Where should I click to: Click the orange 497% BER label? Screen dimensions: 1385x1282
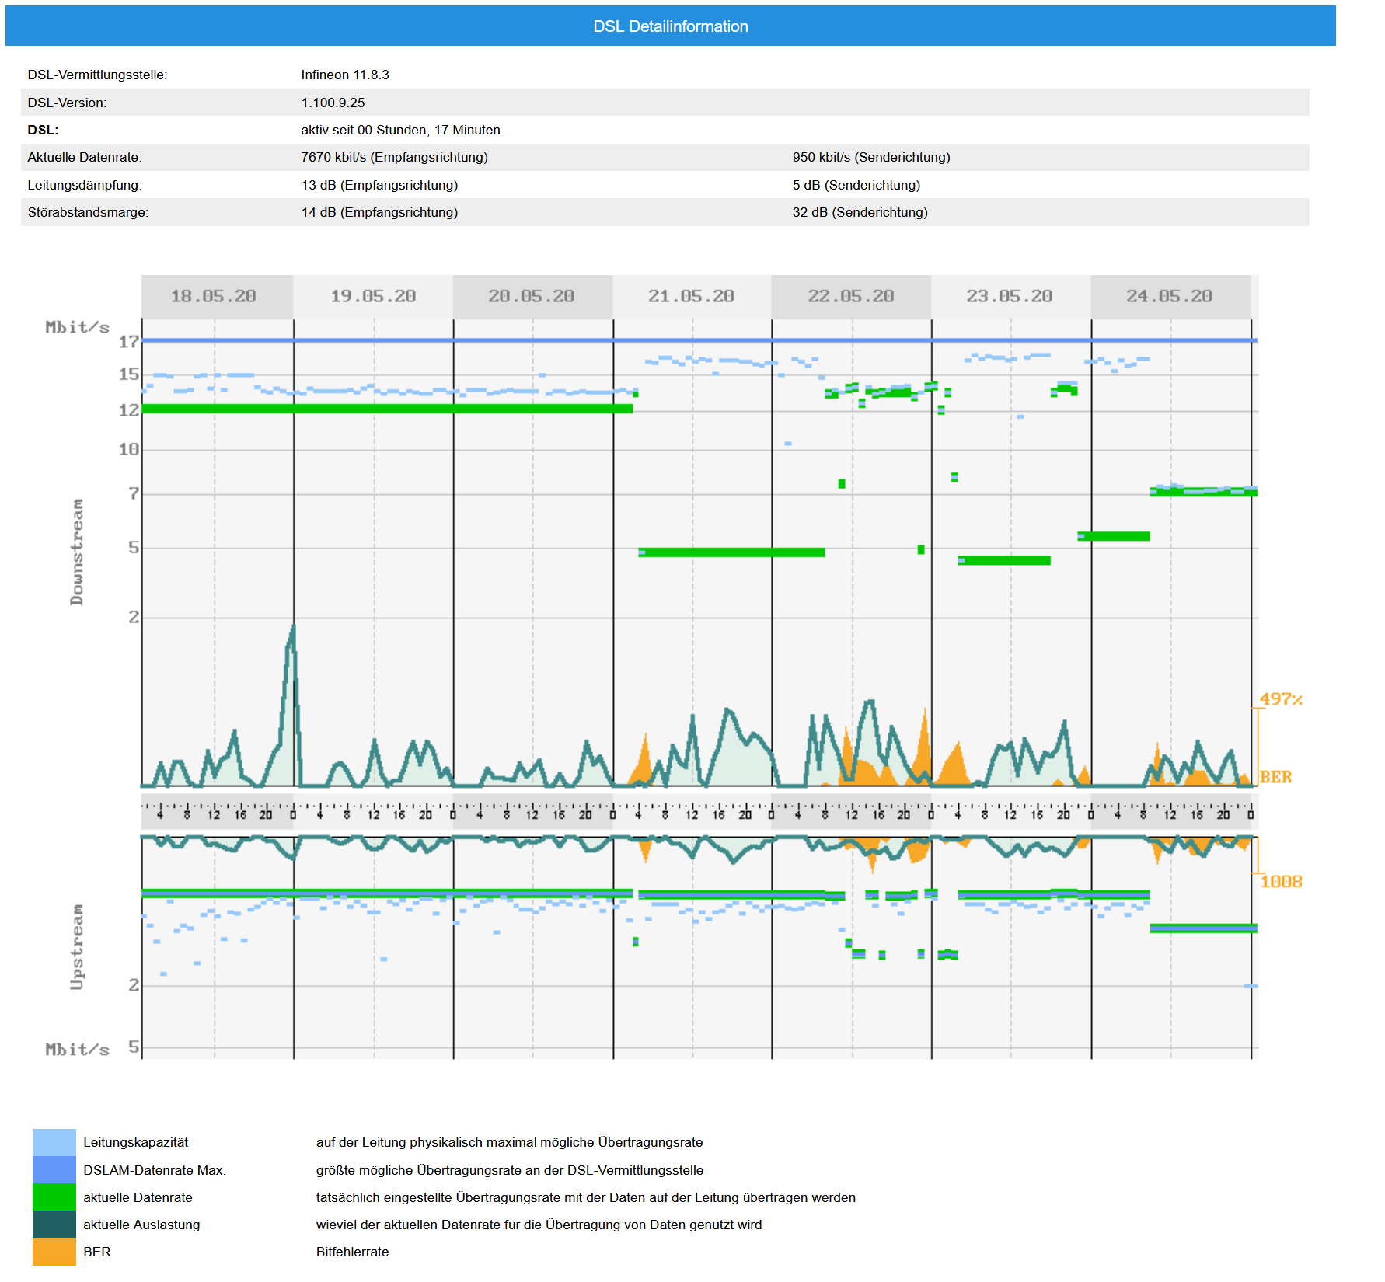tap(1280, 698)
